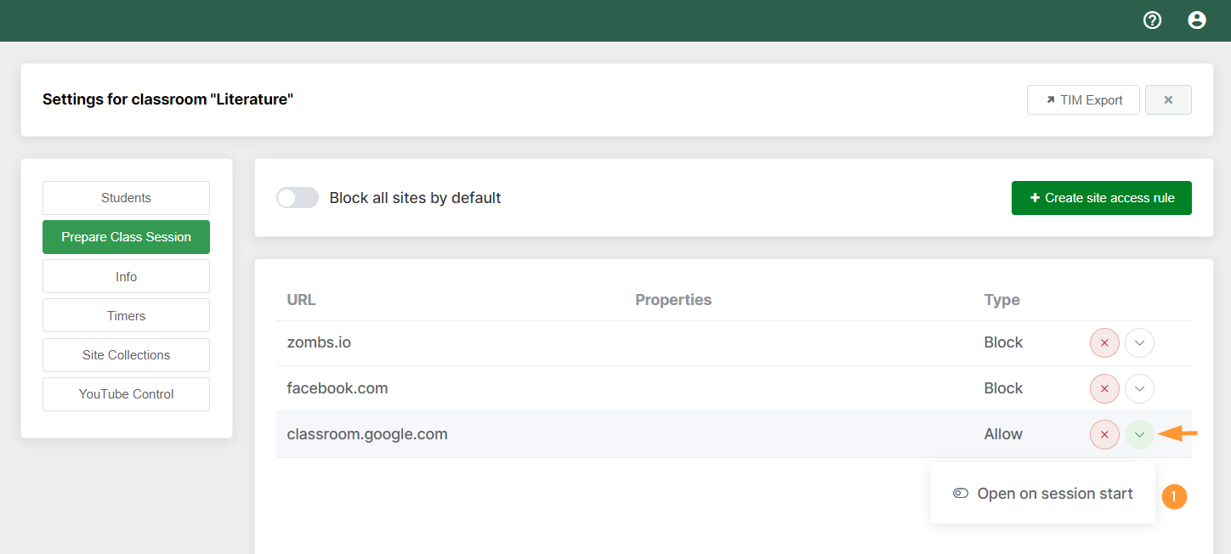The width and height of the screenshot is (1231, 554).
Task: Switch to the Students tab
Action: pos(126,198)
